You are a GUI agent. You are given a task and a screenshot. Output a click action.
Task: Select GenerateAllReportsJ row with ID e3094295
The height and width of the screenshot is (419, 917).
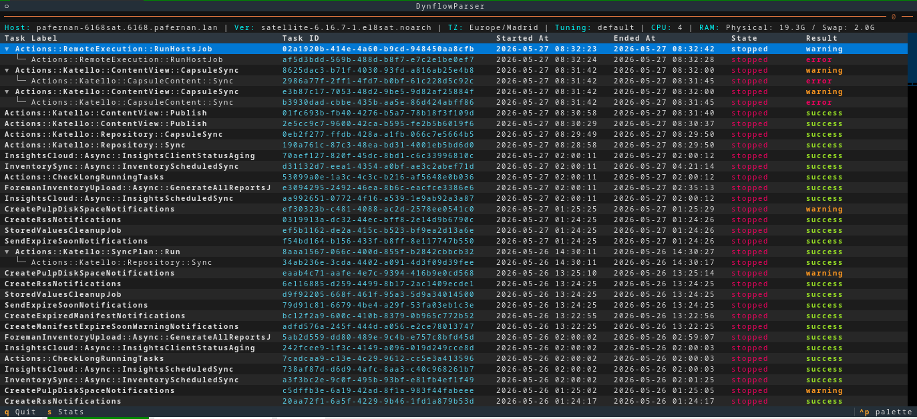[454, 187]
